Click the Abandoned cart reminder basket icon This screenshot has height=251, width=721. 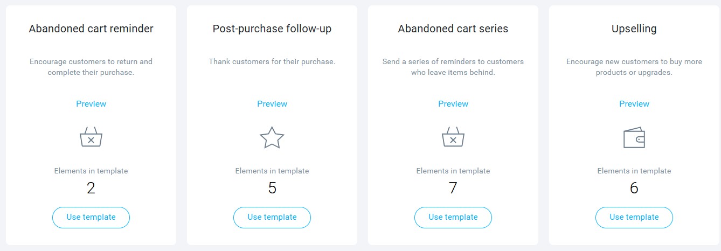pyautogui.click(x=91, y=137)
